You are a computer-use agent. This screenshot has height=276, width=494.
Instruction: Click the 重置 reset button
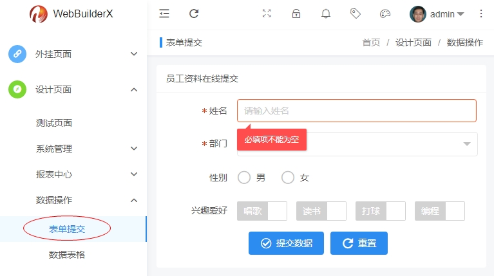click(359, 243)
